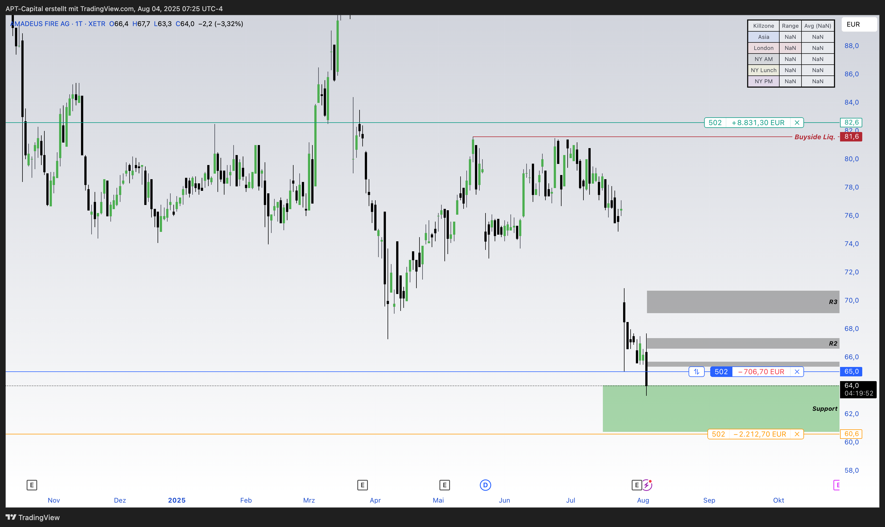Click the Aug label on time axis
The width and height of the screenshot is (885, 527).
643,500
